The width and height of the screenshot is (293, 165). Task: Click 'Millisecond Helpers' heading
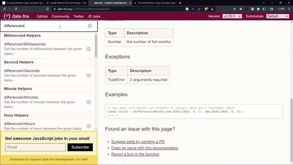(x=22, y=36)
